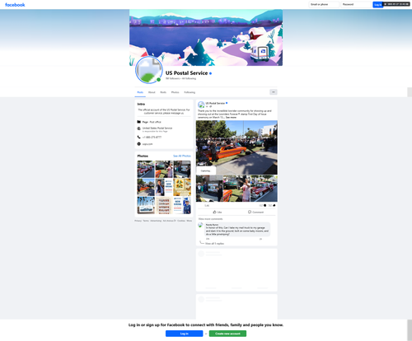The width and height of the screenshot is (412, 341).
Task: Focus the Password field
Action: click(356, 4)
